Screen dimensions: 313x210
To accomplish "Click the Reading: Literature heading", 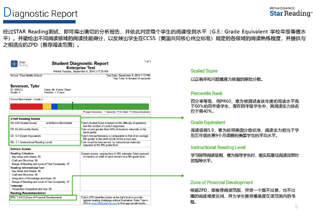I will coord(22,154).
